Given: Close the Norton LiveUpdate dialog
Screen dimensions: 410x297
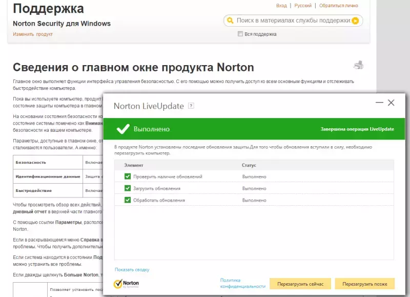Looking at the screenshot, I should (391, 103).
